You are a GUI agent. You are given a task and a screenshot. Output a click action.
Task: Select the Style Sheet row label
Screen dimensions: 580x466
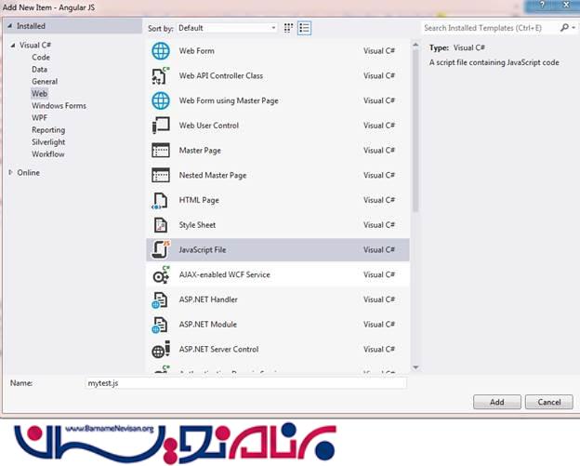pos(197,225)
